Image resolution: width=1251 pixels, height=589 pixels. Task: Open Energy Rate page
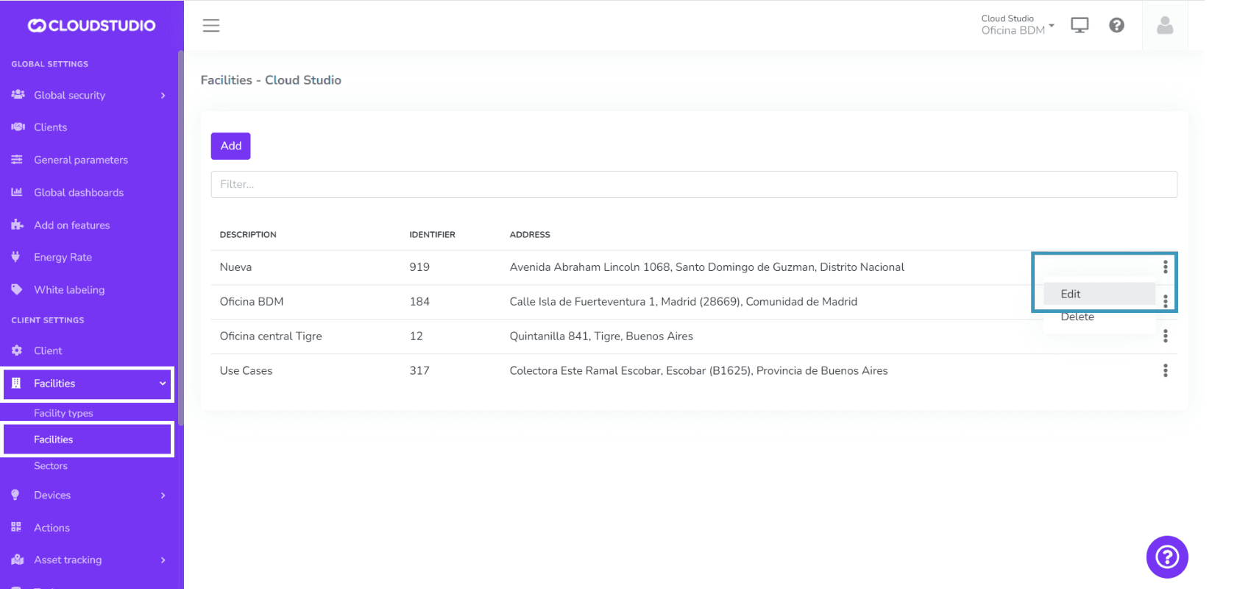pyautogui.click(x=63, y=257)
